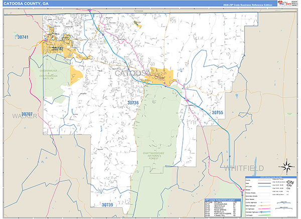This screenshot has width=301, height=219.
Task: Select ZIP code label 30739
Action: click(x=107, y=205)
